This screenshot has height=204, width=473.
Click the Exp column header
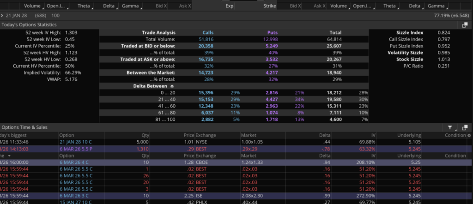pyautogui.click(x=229, y=6)
